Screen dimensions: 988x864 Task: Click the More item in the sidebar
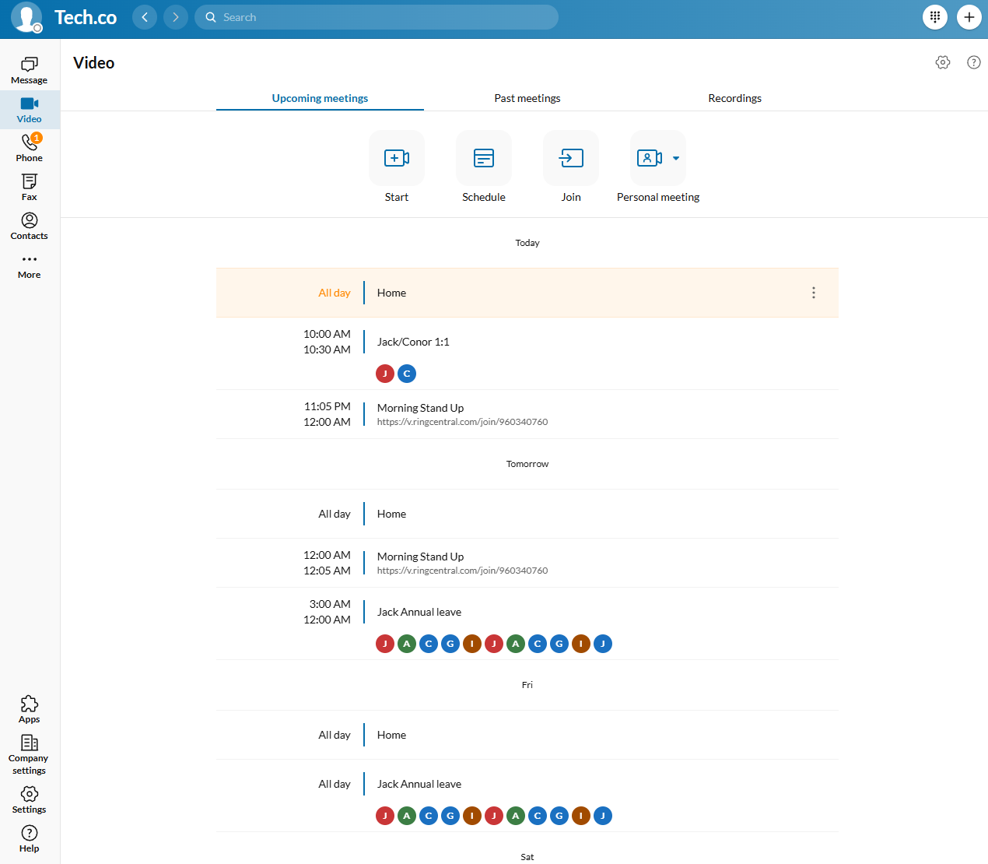tap(29, 265)
